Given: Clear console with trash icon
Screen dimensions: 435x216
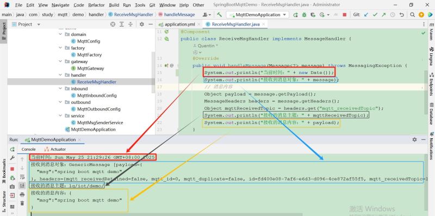Looking at the screenshot, I should click(x=22, y=203).
